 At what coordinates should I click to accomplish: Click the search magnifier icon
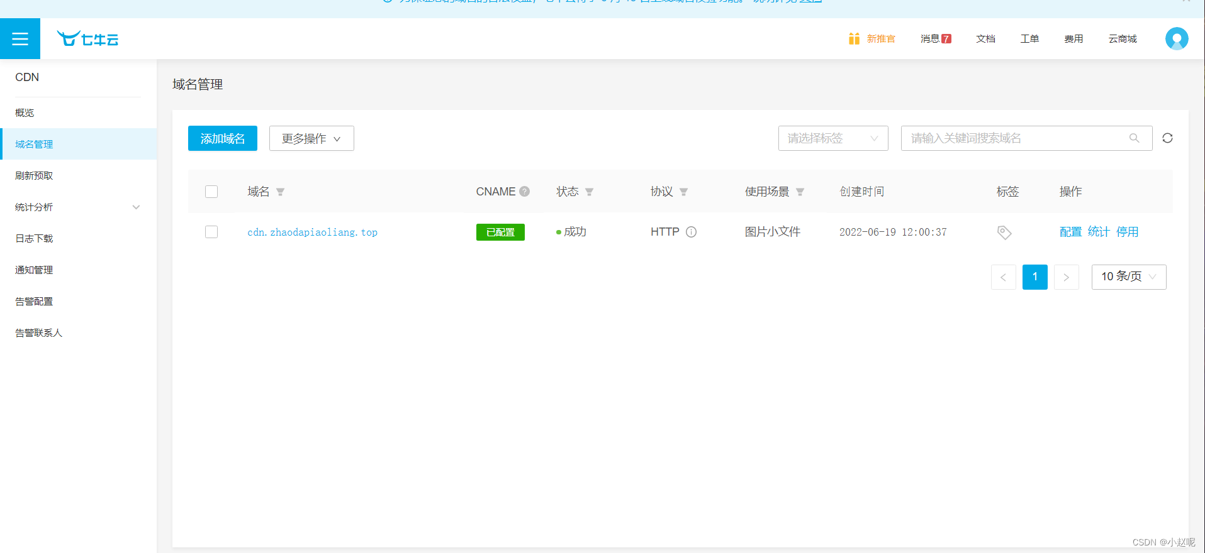click(1135, 138)
